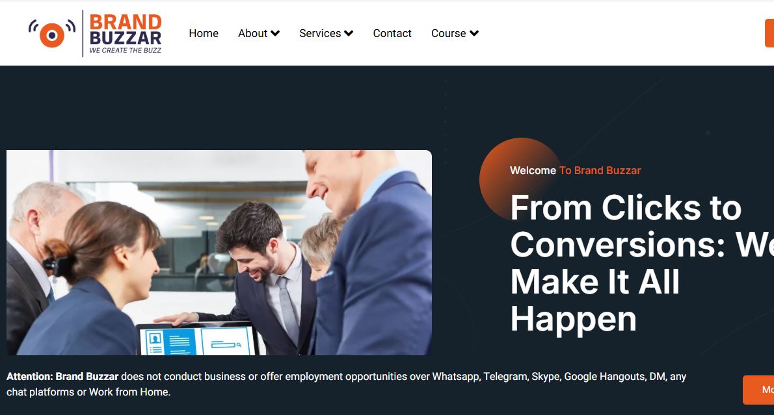
Task: Open the About menu label
Action: tap(252, 33)
